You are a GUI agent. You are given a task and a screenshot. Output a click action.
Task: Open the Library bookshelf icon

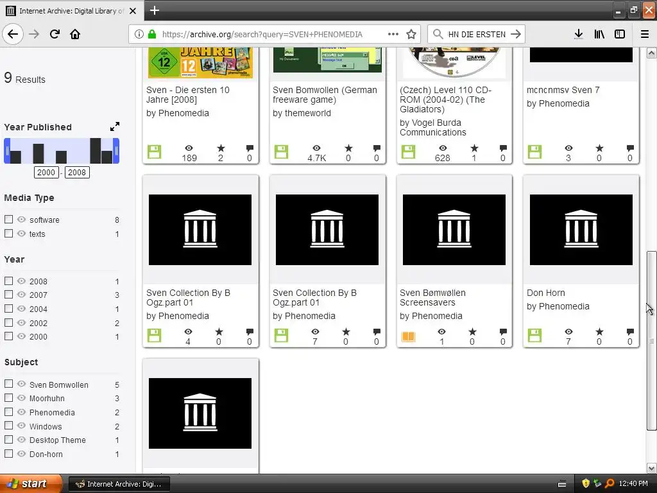[599, 34]
